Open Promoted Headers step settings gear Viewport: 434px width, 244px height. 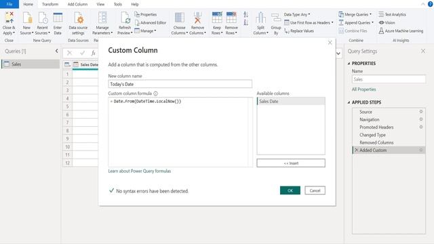[421, 127]
